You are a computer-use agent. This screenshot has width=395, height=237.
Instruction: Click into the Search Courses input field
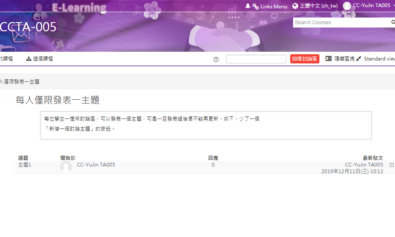click(340, 23)
